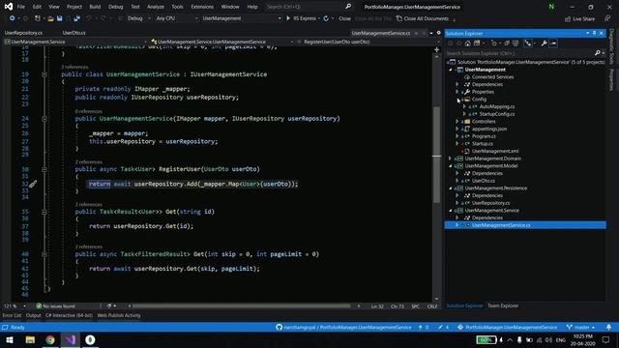Open the Output panel tab

click(33, 315)
